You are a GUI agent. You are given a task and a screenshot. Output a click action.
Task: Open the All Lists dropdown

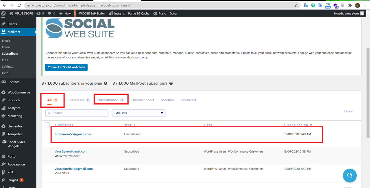pos(139,113)
